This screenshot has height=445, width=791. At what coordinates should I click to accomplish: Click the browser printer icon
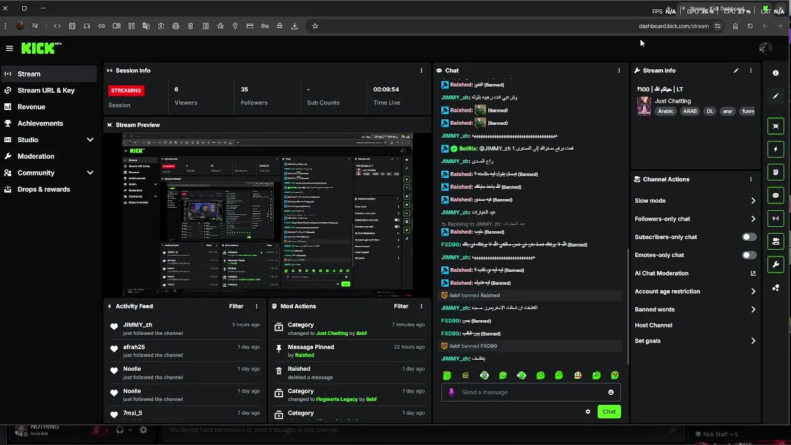click(176, 26)
